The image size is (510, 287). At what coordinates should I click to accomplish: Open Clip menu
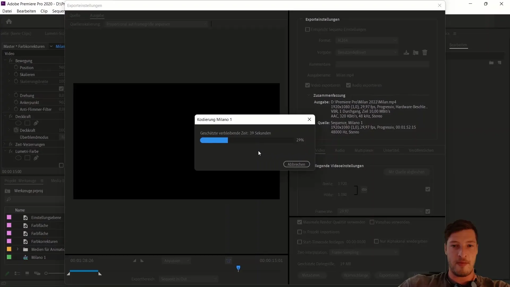pos(44,11)
